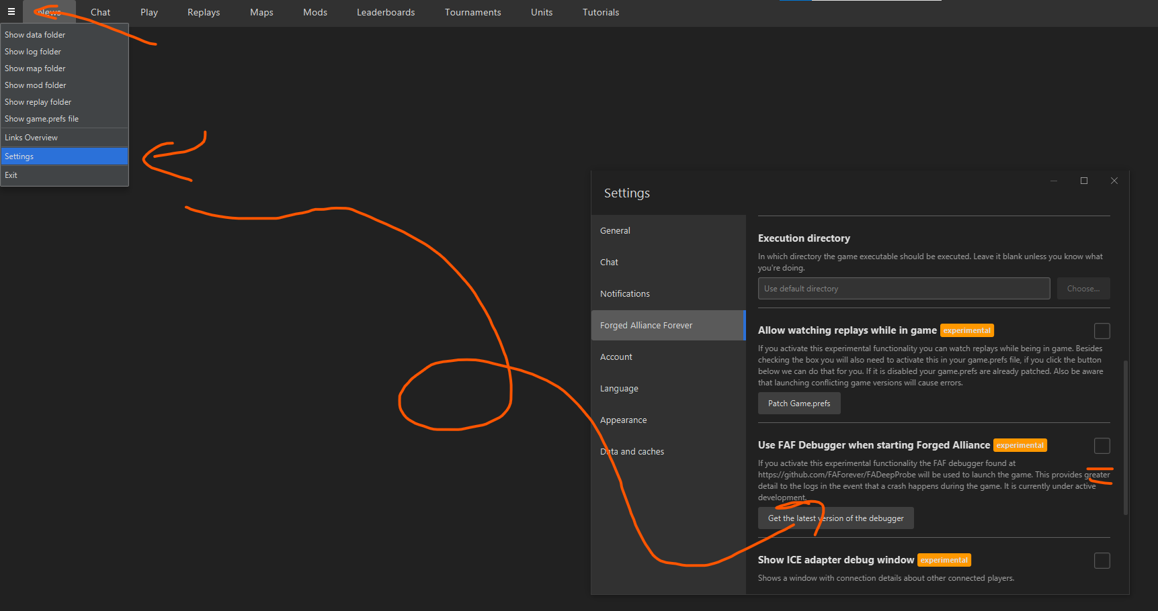Switch to the Chat tab in top navigation
The image size is (1158, 611).
[x=100, y=12]
